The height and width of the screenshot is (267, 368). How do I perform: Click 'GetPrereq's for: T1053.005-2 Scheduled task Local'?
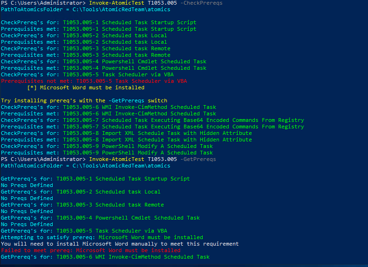(81, 192)
